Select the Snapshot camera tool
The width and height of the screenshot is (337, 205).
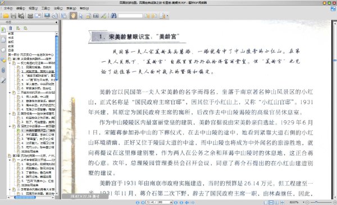(96, 16)
